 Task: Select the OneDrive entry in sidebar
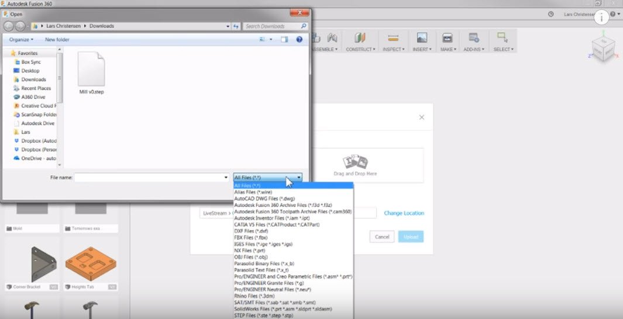click(x=35, y=158)
